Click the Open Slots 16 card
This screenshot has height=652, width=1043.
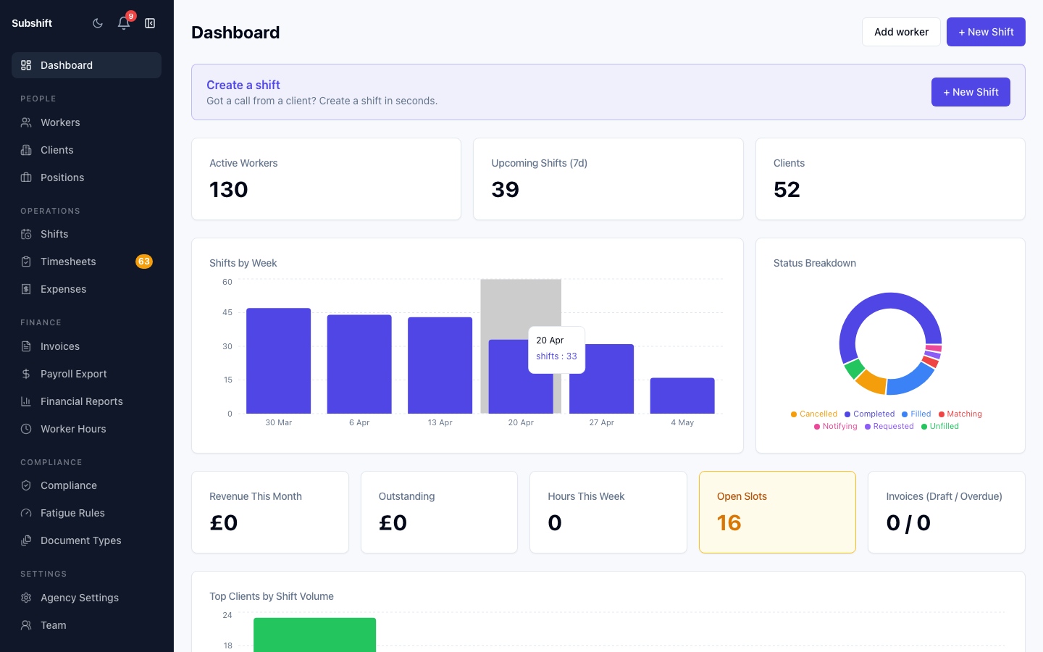click(777, 512)
